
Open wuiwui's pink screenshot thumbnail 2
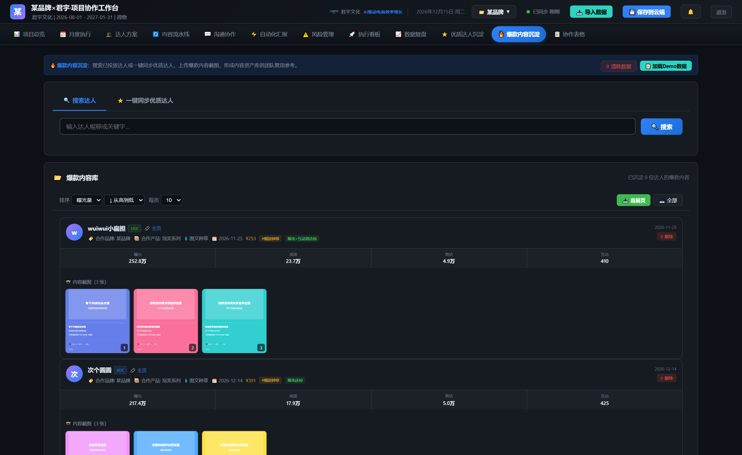click(x=166, y=321)
